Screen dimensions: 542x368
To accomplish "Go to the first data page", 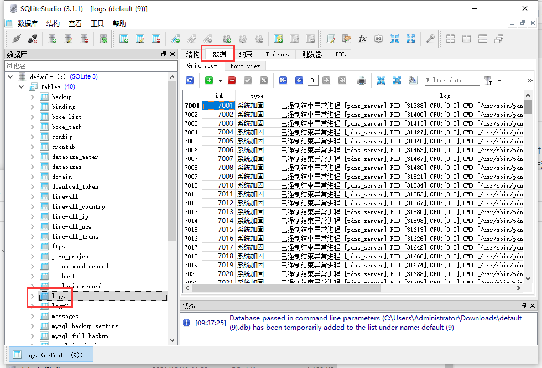I will 283,81.
